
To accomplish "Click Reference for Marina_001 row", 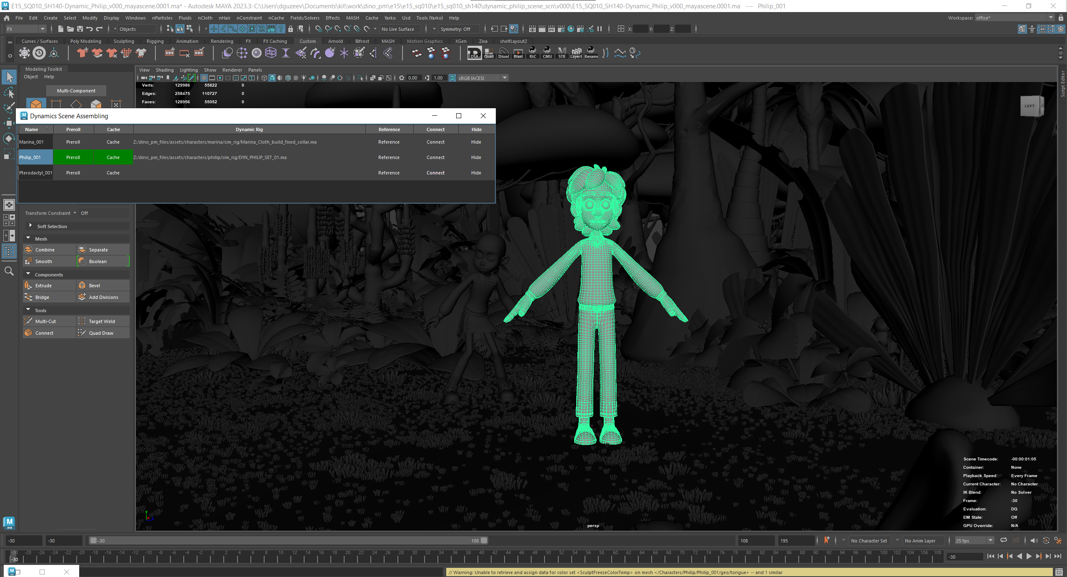I will (389, 142).
